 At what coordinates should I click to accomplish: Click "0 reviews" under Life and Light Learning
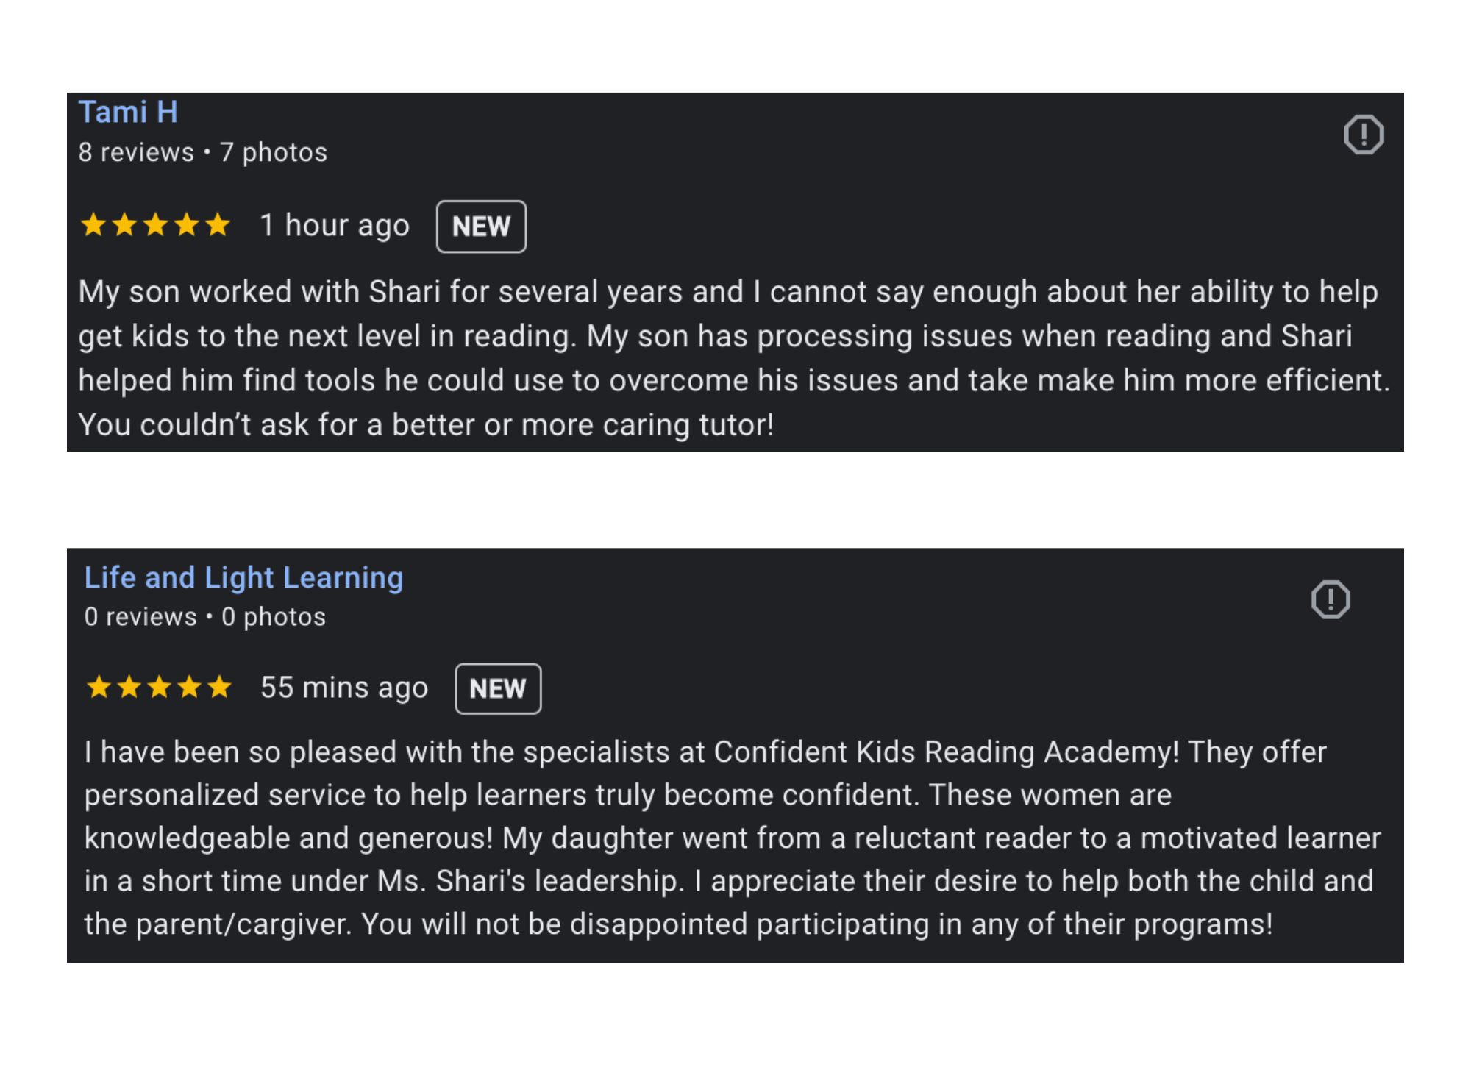(140, 617)
